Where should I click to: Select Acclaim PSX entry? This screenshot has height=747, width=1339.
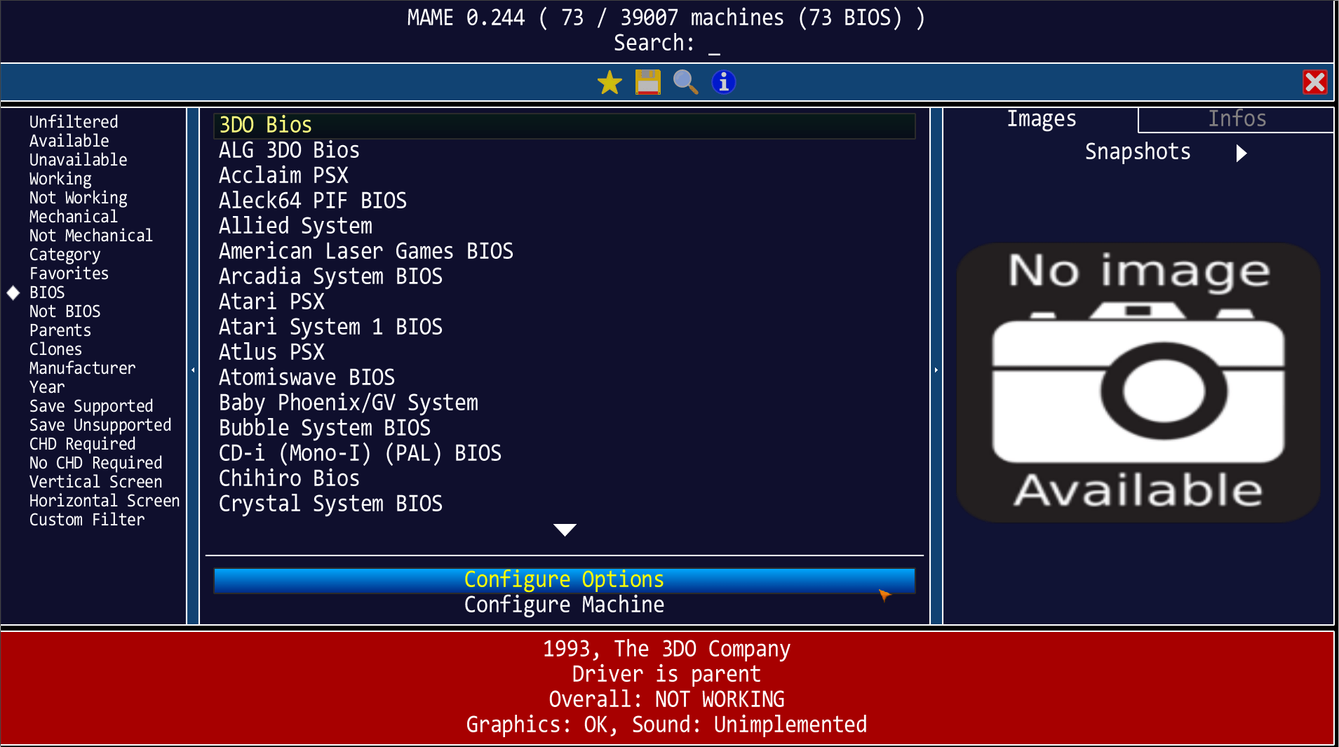565,176
